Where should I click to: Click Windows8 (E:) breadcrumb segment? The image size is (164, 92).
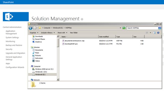coord(58,28)
